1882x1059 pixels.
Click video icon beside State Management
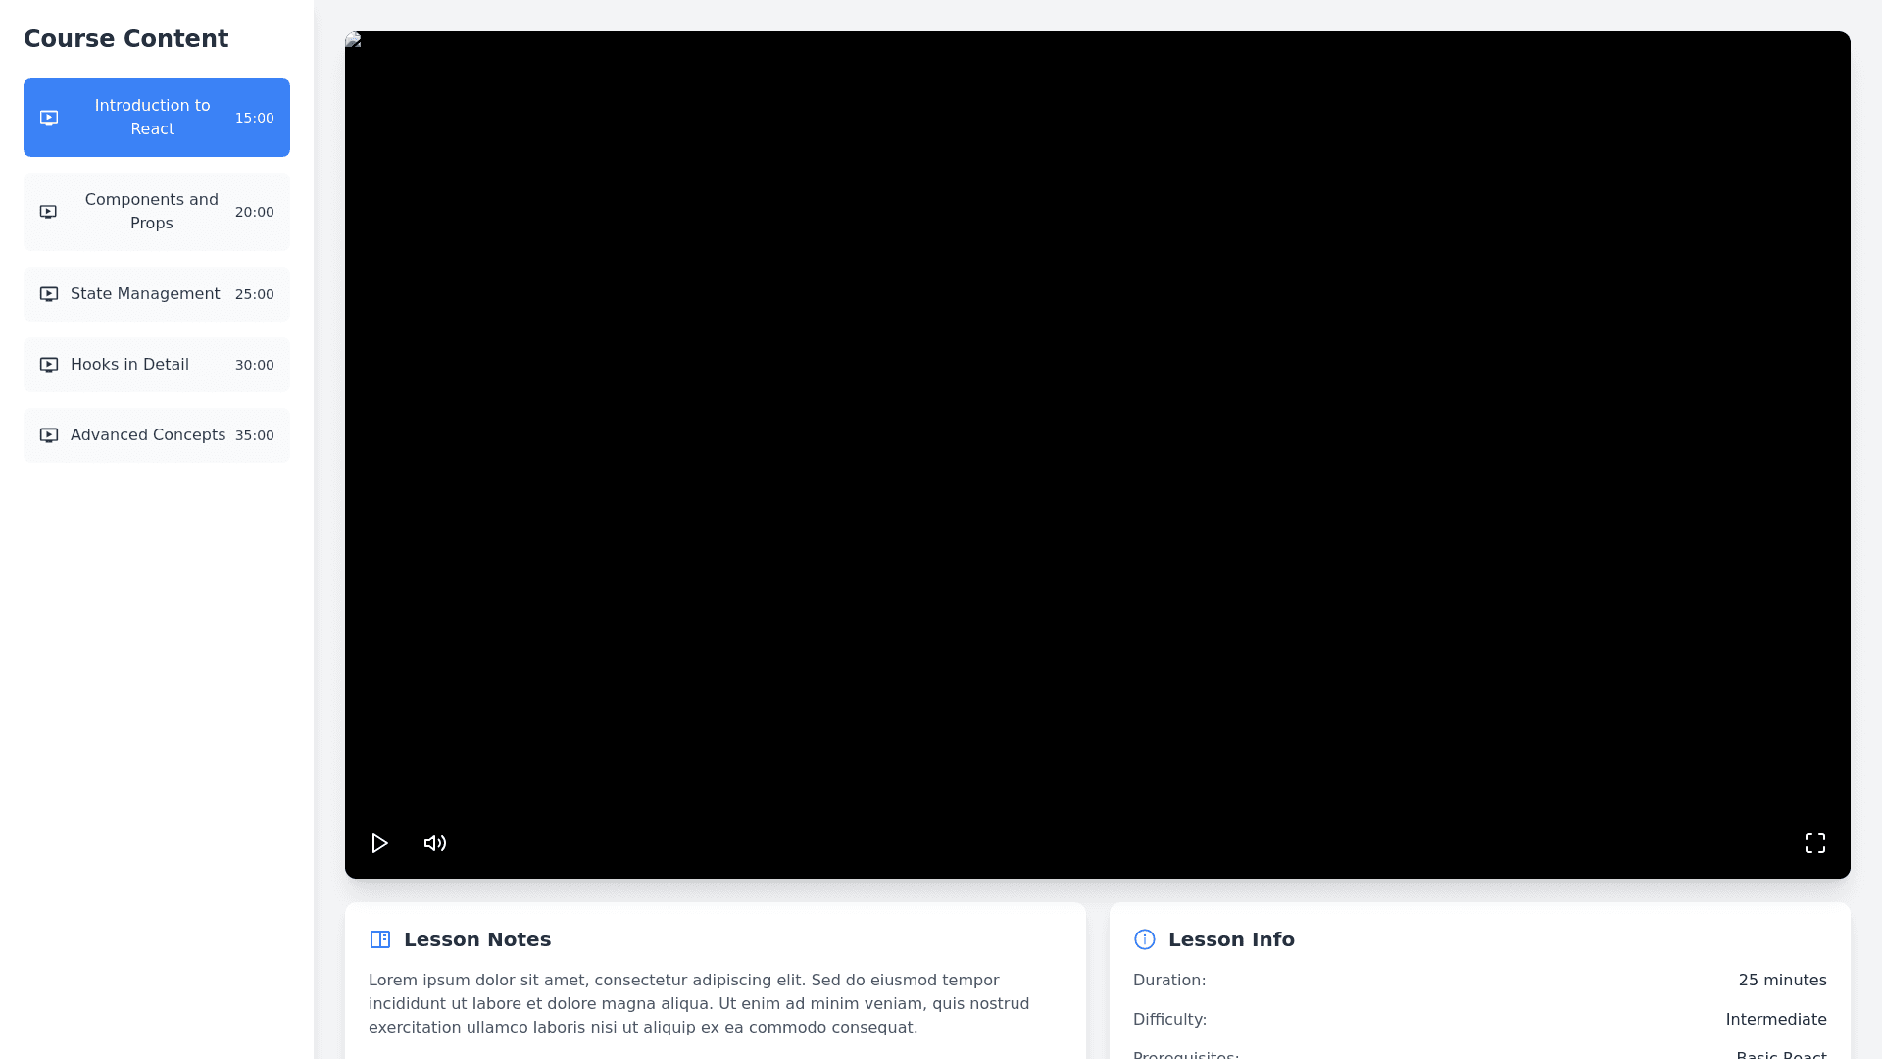(49, 294)
